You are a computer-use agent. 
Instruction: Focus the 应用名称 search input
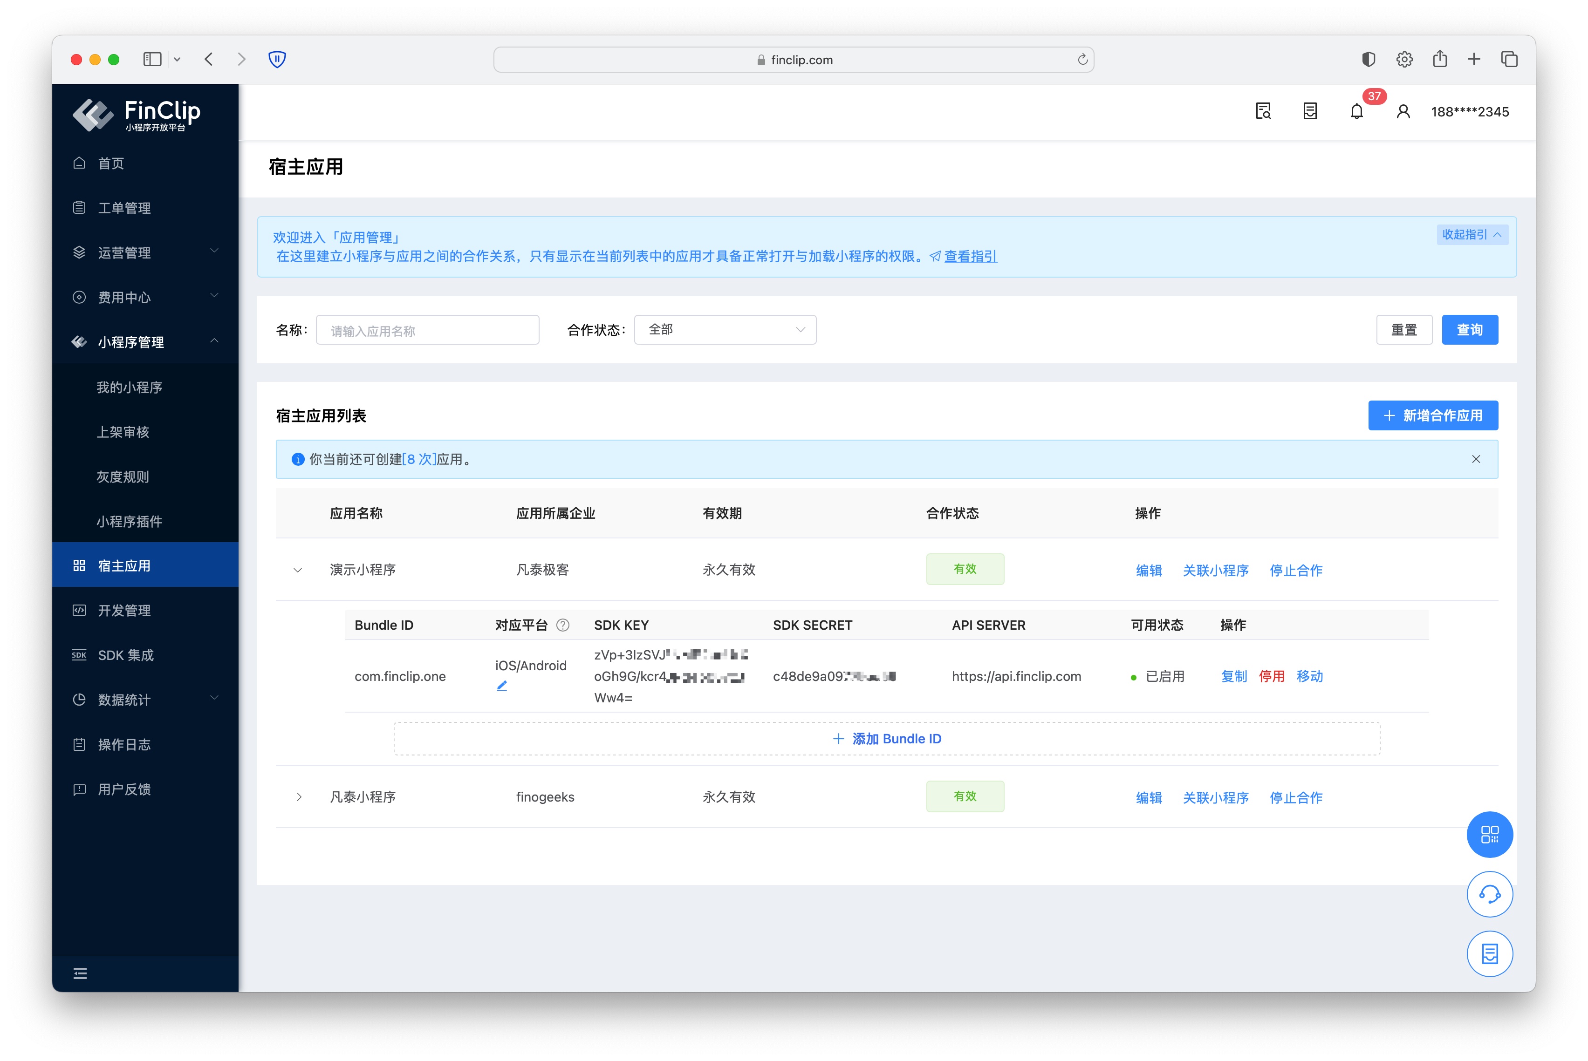coord(427,330)
